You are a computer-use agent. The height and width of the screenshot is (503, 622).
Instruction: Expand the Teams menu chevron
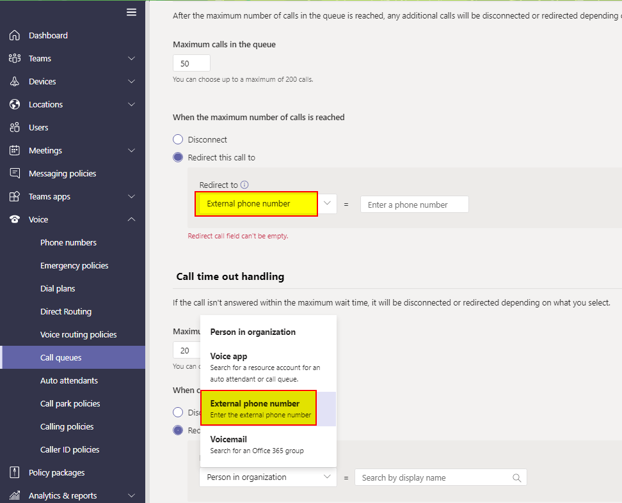click(131, 58)
